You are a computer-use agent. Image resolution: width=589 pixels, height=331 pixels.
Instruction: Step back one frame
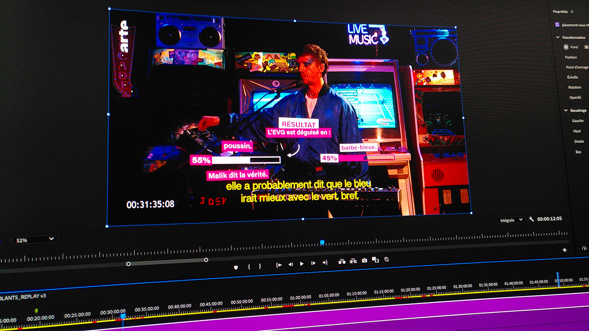pyautogui.click(x=290, y=264)
